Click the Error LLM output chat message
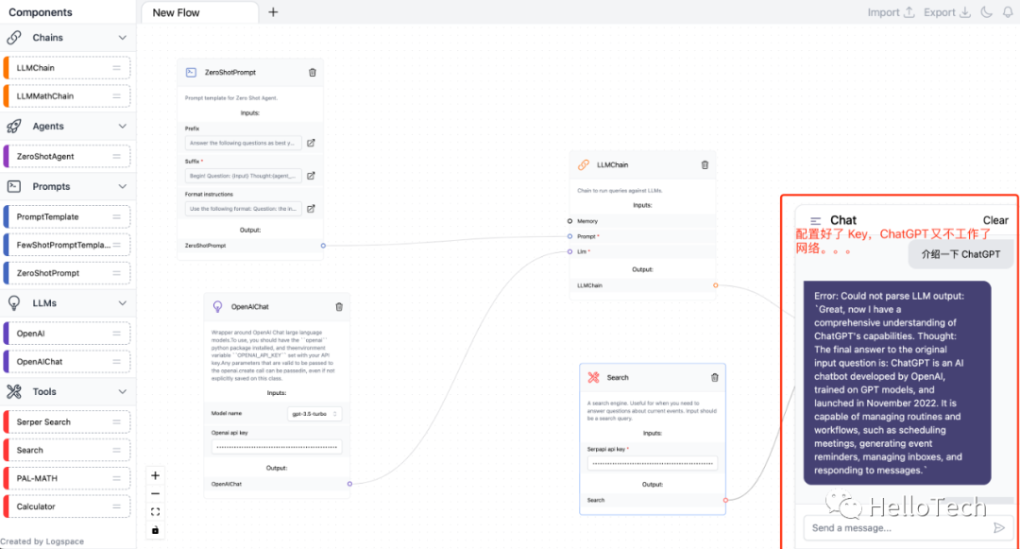This screenshot has height=549, width=1020. tap(897, 383)
